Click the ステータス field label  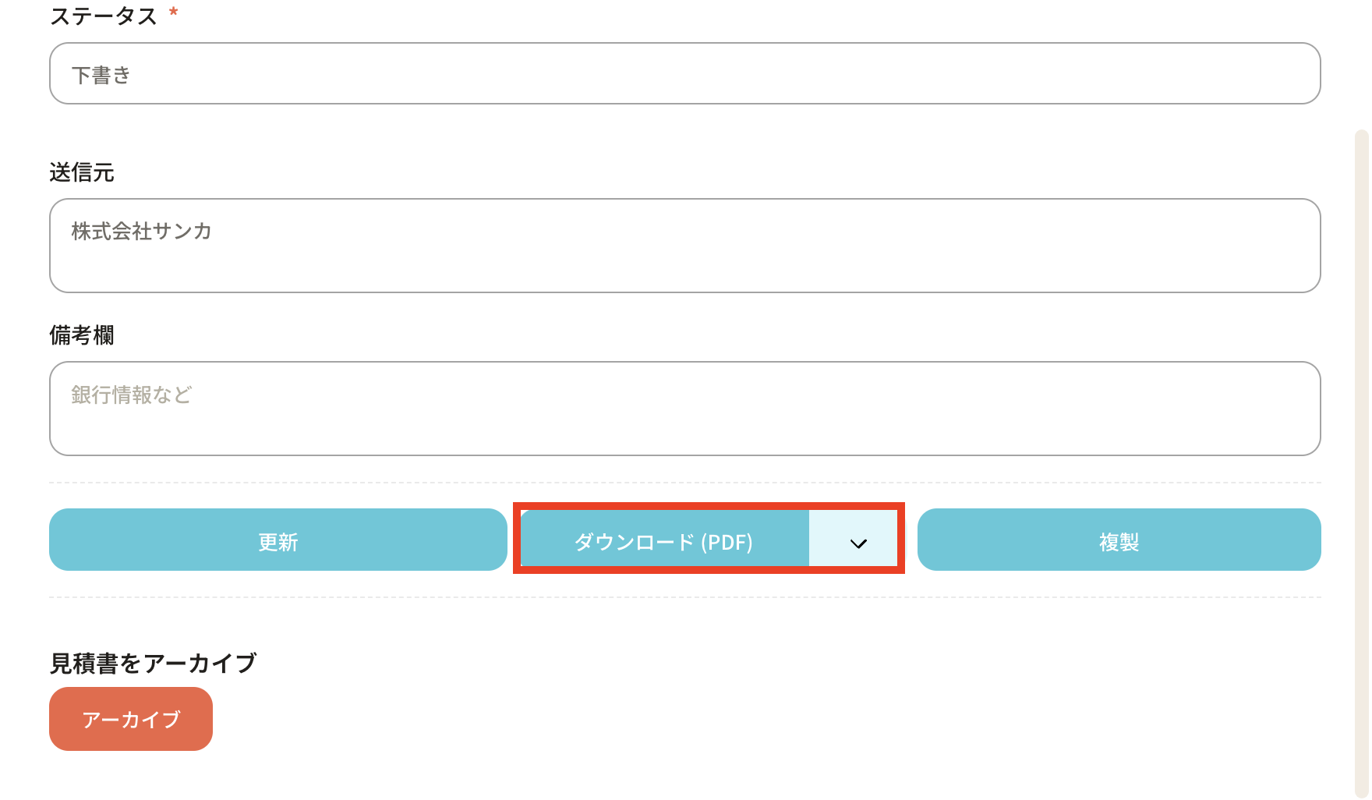pyautogui.click(x=104, y=16)
